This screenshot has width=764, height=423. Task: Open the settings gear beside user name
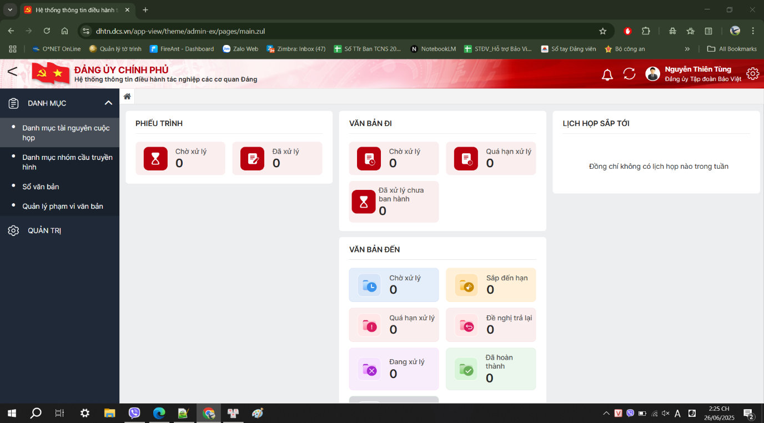[752, 73]
